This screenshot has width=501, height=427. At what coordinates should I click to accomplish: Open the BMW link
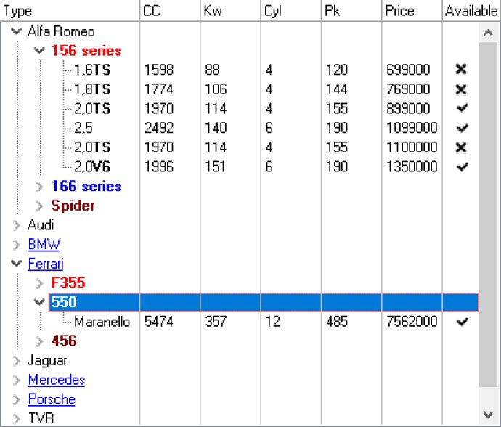pyautogui.click(x=44, y=245)
